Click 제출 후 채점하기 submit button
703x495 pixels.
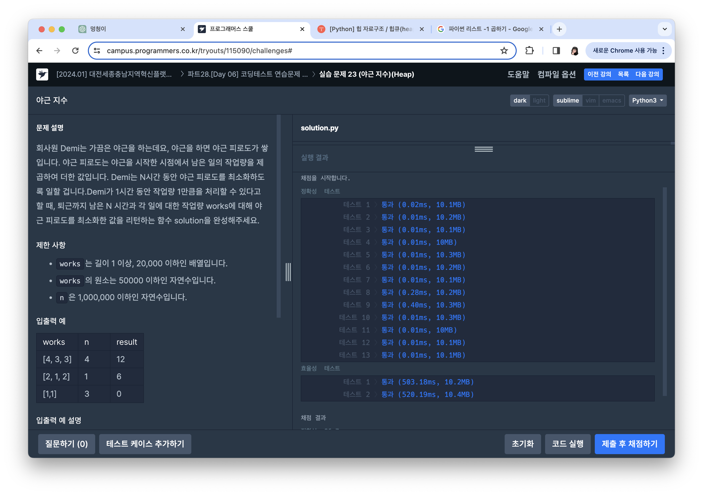coord(629,444)
